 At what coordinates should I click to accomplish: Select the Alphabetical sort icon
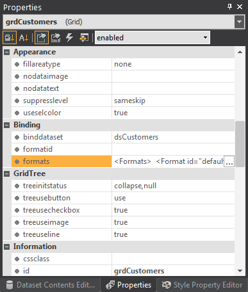pos(24,38)
